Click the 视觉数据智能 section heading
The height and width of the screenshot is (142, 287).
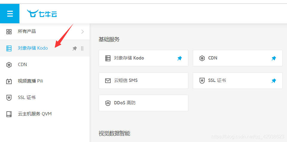click(x=115, y=133)
